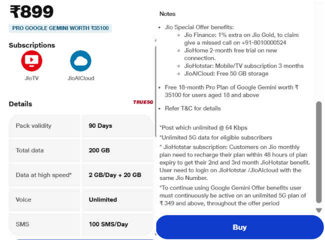Click the Buy button
The image size is (325, 240).
click(x=239, y=227)
